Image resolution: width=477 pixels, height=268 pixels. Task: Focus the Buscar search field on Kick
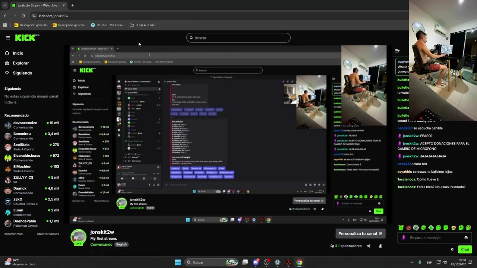pyautogui.click(x=238, y=38)
